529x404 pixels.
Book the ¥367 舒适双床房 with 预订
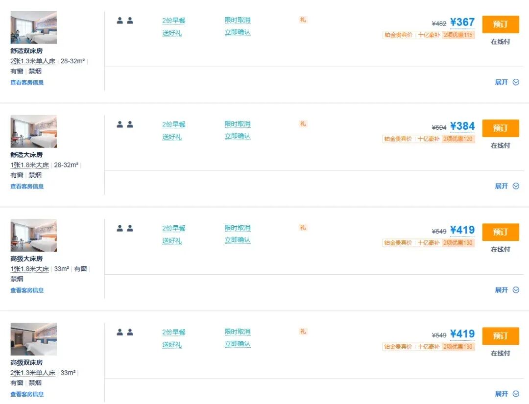500,24
